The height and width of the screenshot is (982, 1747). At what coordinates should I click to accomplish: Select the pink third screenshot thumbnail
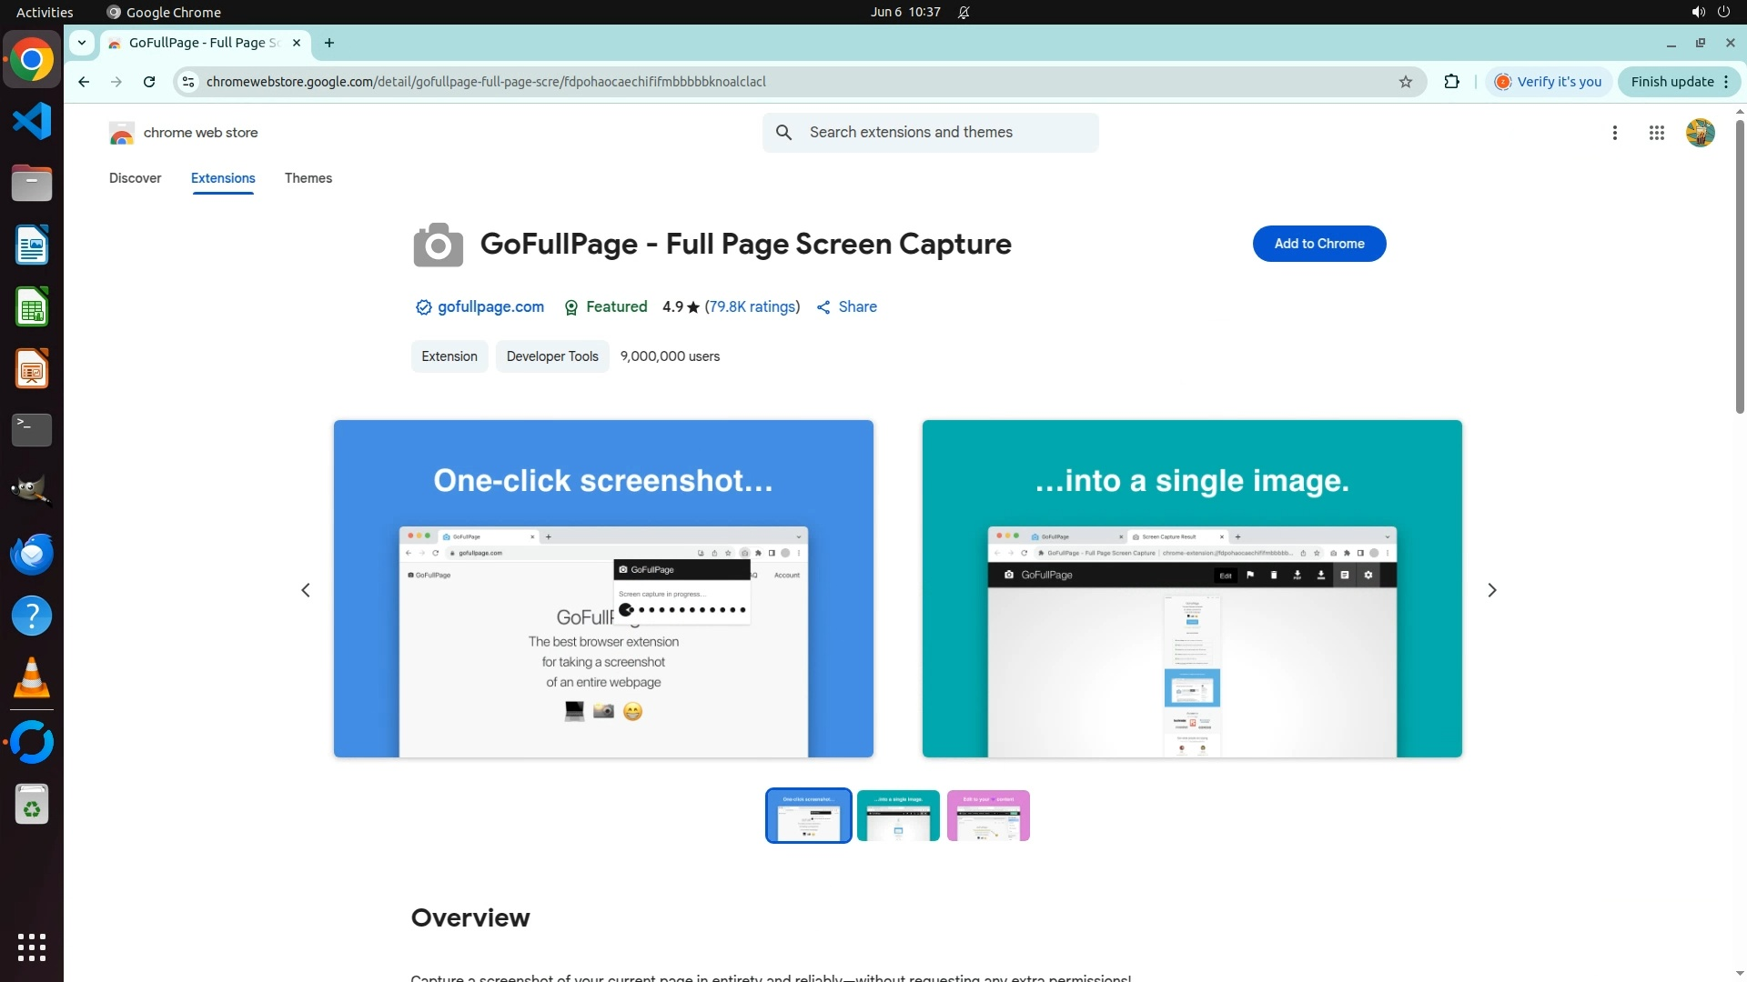click(x=988, y=816)
